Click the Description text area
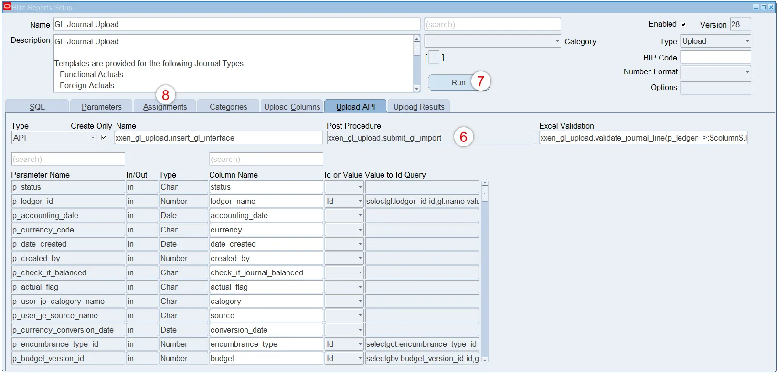The height and width of the screenshot is (373, 777). pyautogui.click(x=233, y=63)
